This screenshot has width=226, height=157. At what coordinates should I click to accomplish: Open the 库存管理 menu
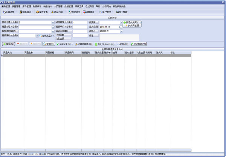pyautogui.click(x=26, y=6)
